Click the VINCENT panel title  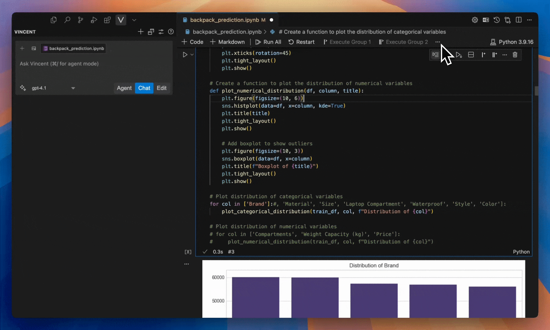coord(25,32)
